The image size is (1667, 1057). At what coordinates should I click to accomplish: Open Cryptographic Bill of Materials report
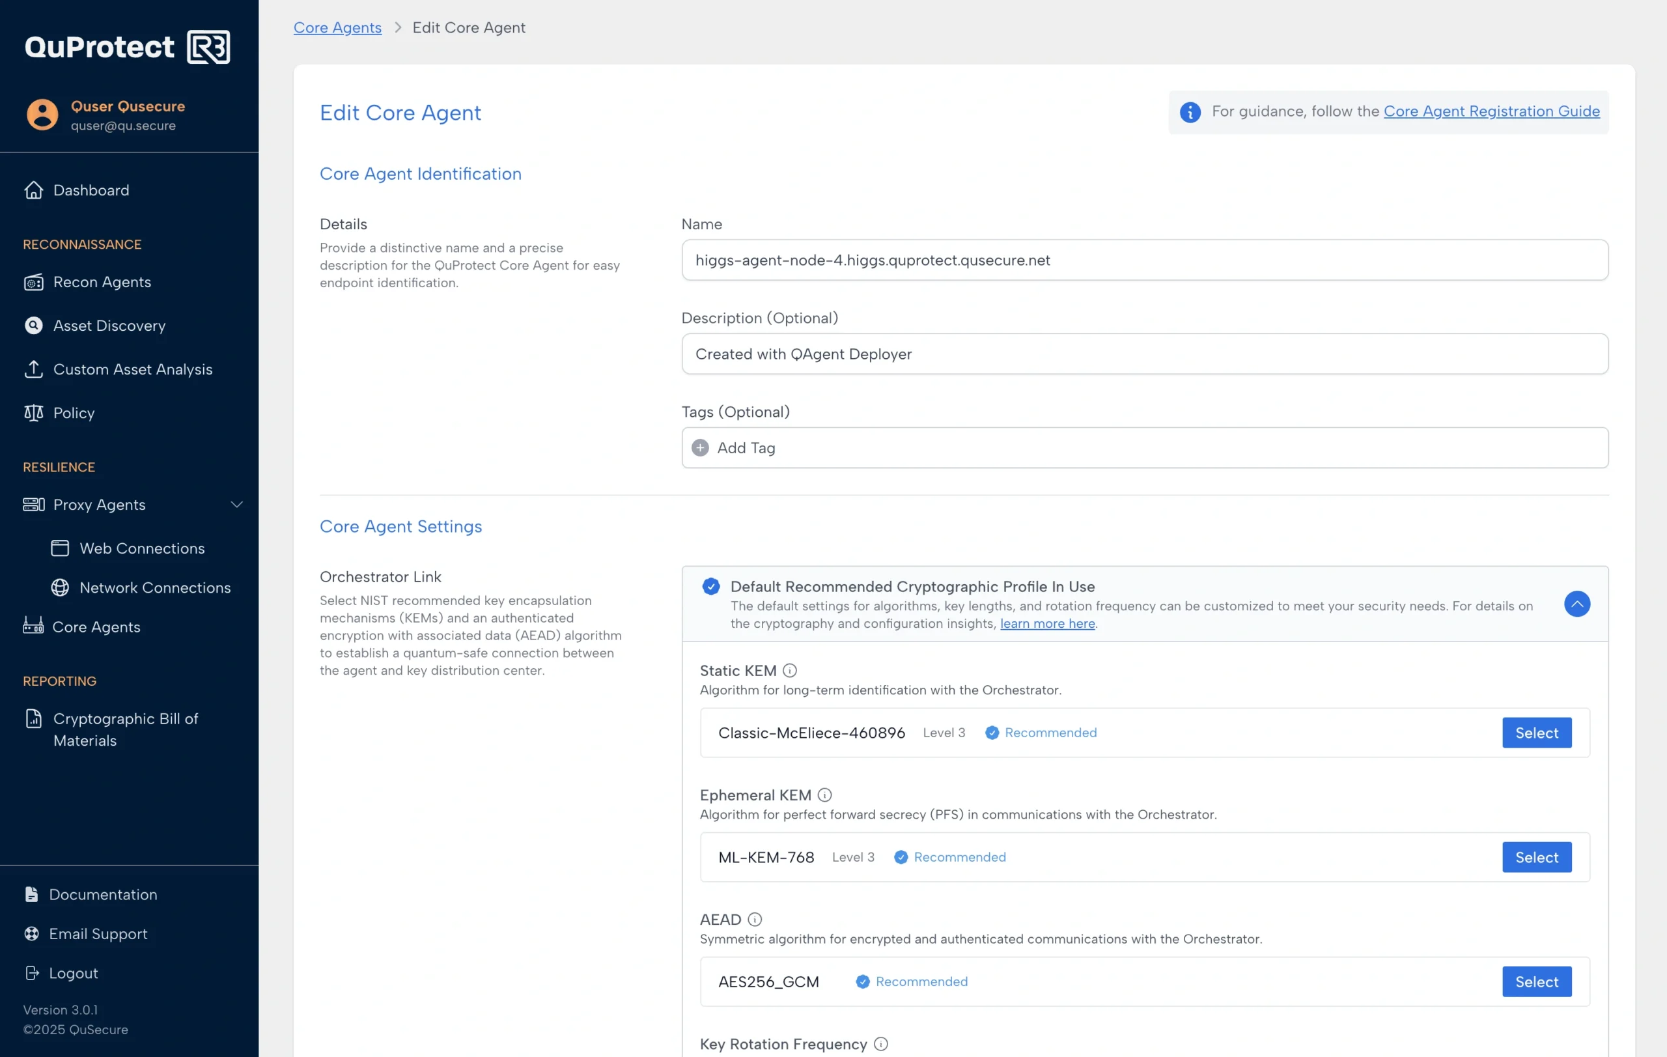point(125,729)
